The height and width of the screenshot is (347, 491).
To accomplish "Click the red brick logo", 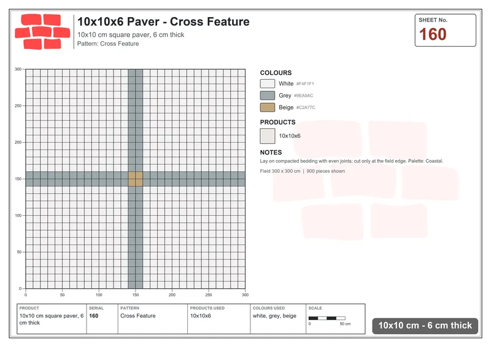I will click(42, 32).
